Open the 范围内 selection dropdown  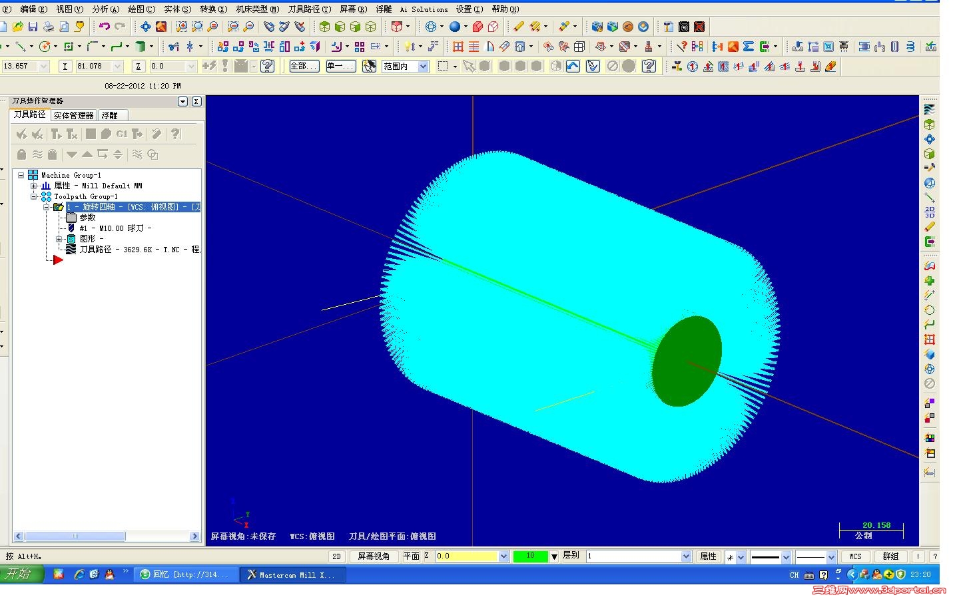click(423, 66)
